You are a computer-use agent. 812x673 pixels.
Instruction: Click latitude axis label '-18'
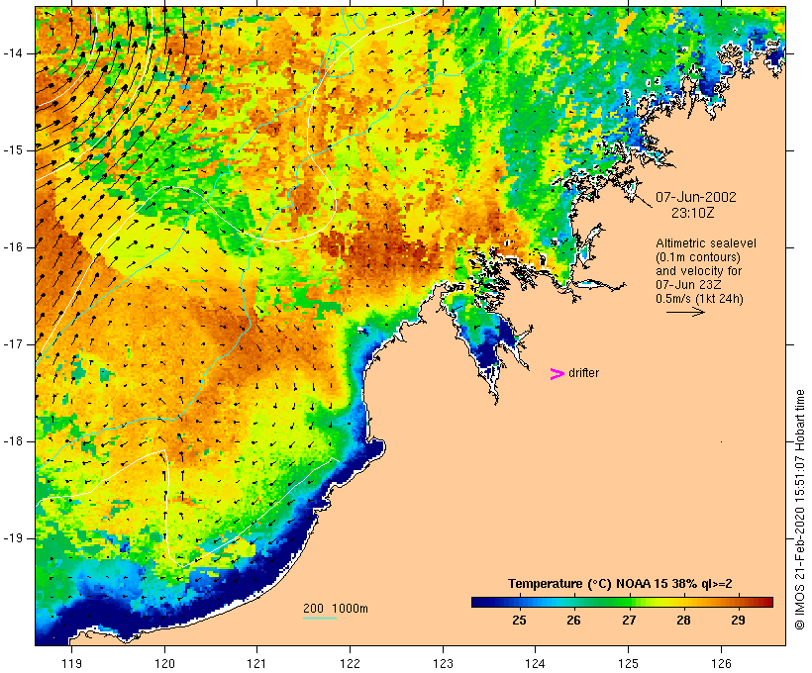pos(13,441)
